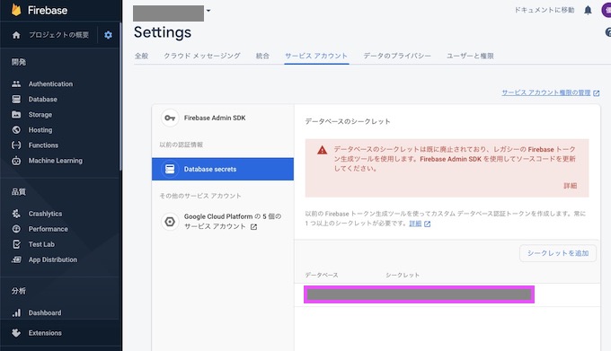Click the データベース column header
The height and width of the screenshot is (351, 611).
322,275
